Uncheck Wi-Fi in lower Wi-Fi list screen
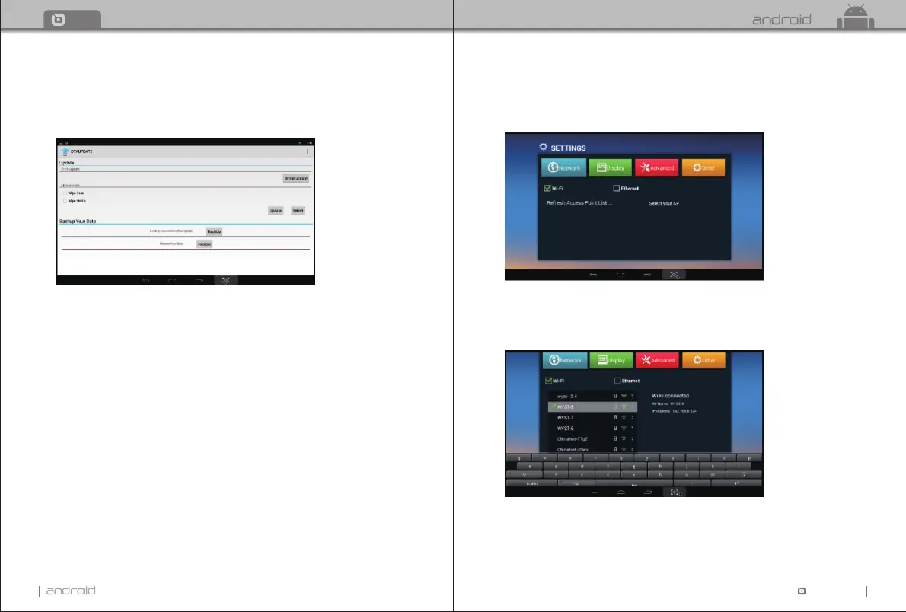Viewport: 906px width, 612px height. 548,381
